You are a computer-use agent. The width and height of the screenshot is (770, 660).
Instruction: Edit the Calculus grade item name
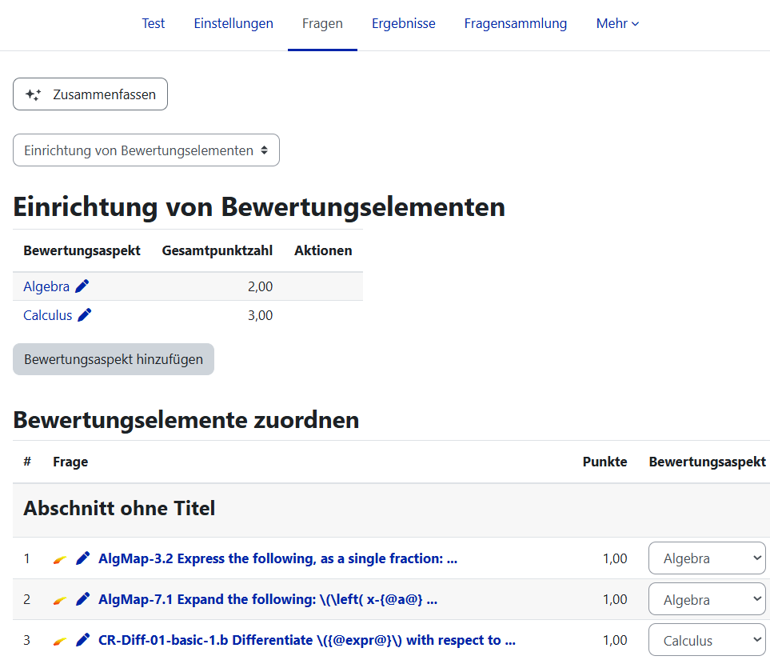pos(85,315)
